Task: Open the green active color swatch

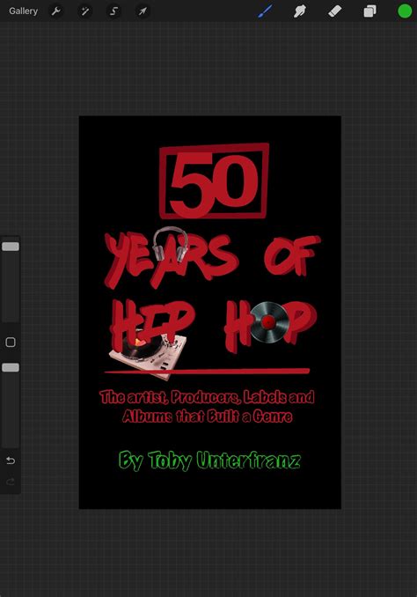Action: coord(405,11)
